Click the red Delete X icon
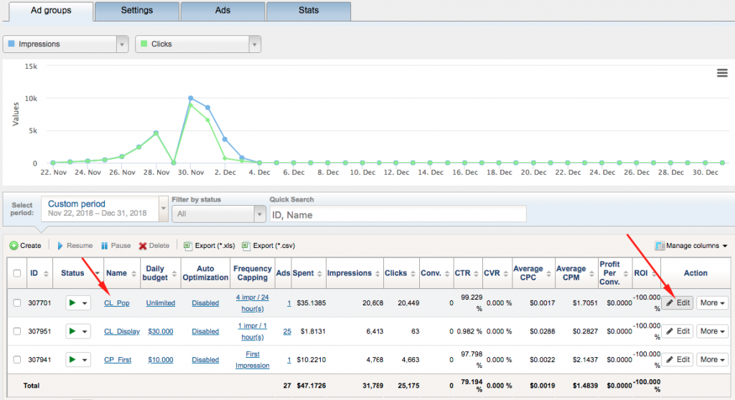The height and width of the screenshot is (400, 735). (x=143, y=246)
